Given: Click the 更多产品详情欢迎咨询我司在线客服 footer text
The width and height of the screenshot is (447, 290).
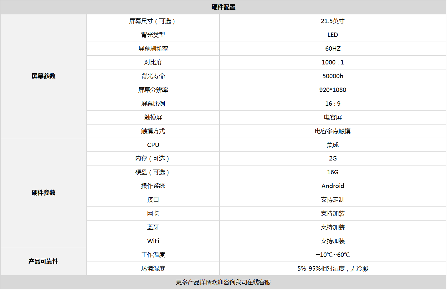Looking at the screenshot, I should (223, 282).
